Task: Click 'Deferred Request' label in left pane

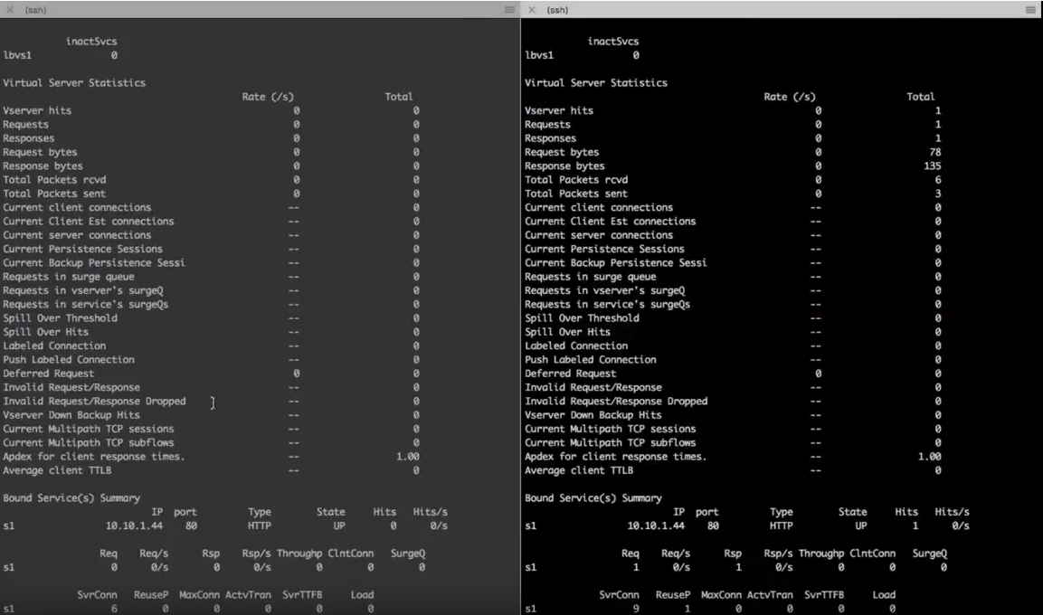Action: click(x=48, y=374)
